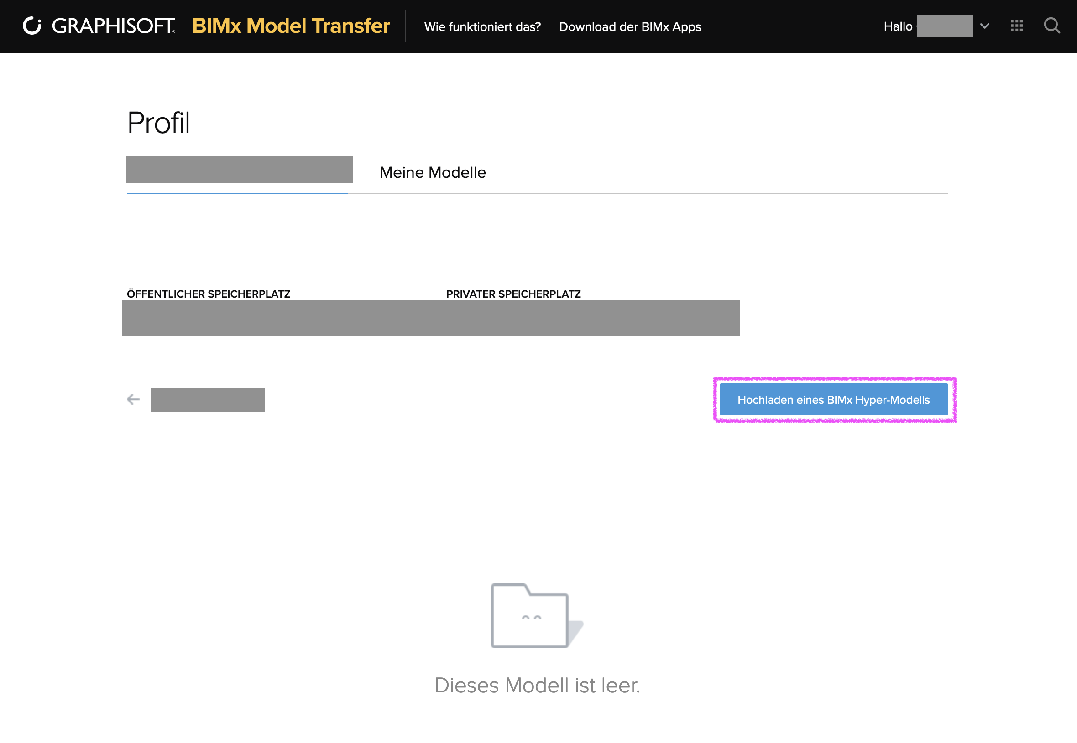Click the 'Profil' heading
The image size is (1077, 743).
point(158,124)
